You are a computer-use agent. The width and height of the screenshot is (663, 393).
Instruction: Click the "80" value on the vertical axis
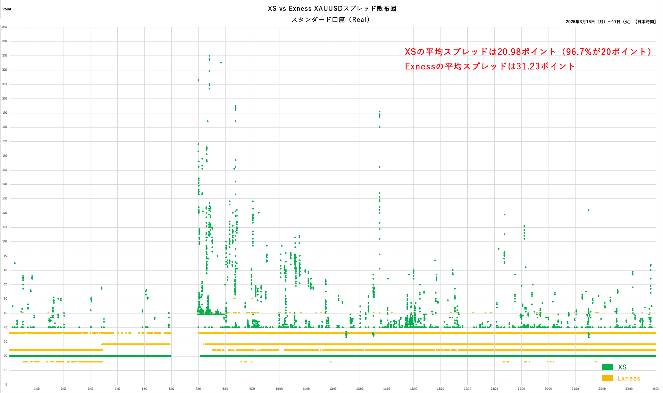[6, 270]
